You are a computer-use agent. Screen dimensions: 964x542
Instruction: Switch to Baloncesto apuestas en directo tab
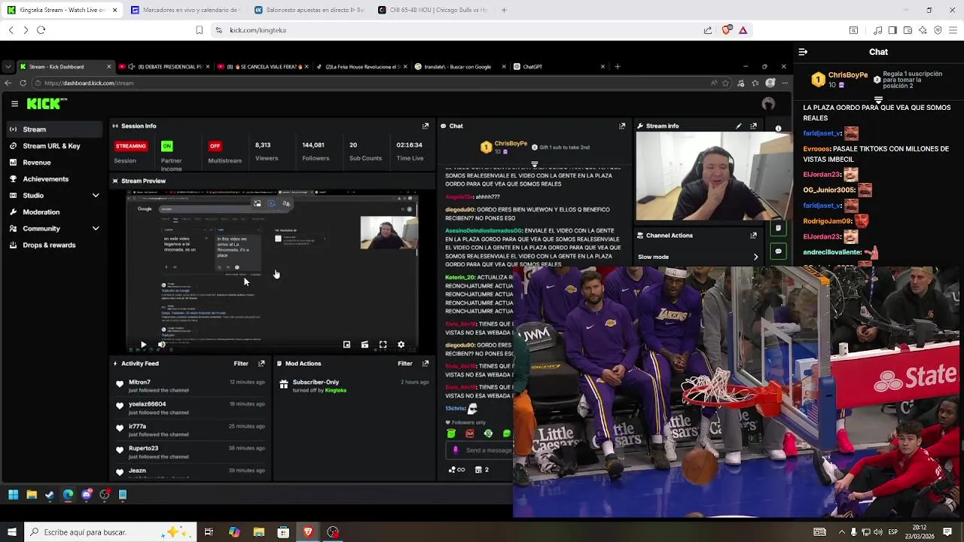(x=309, y=10)
